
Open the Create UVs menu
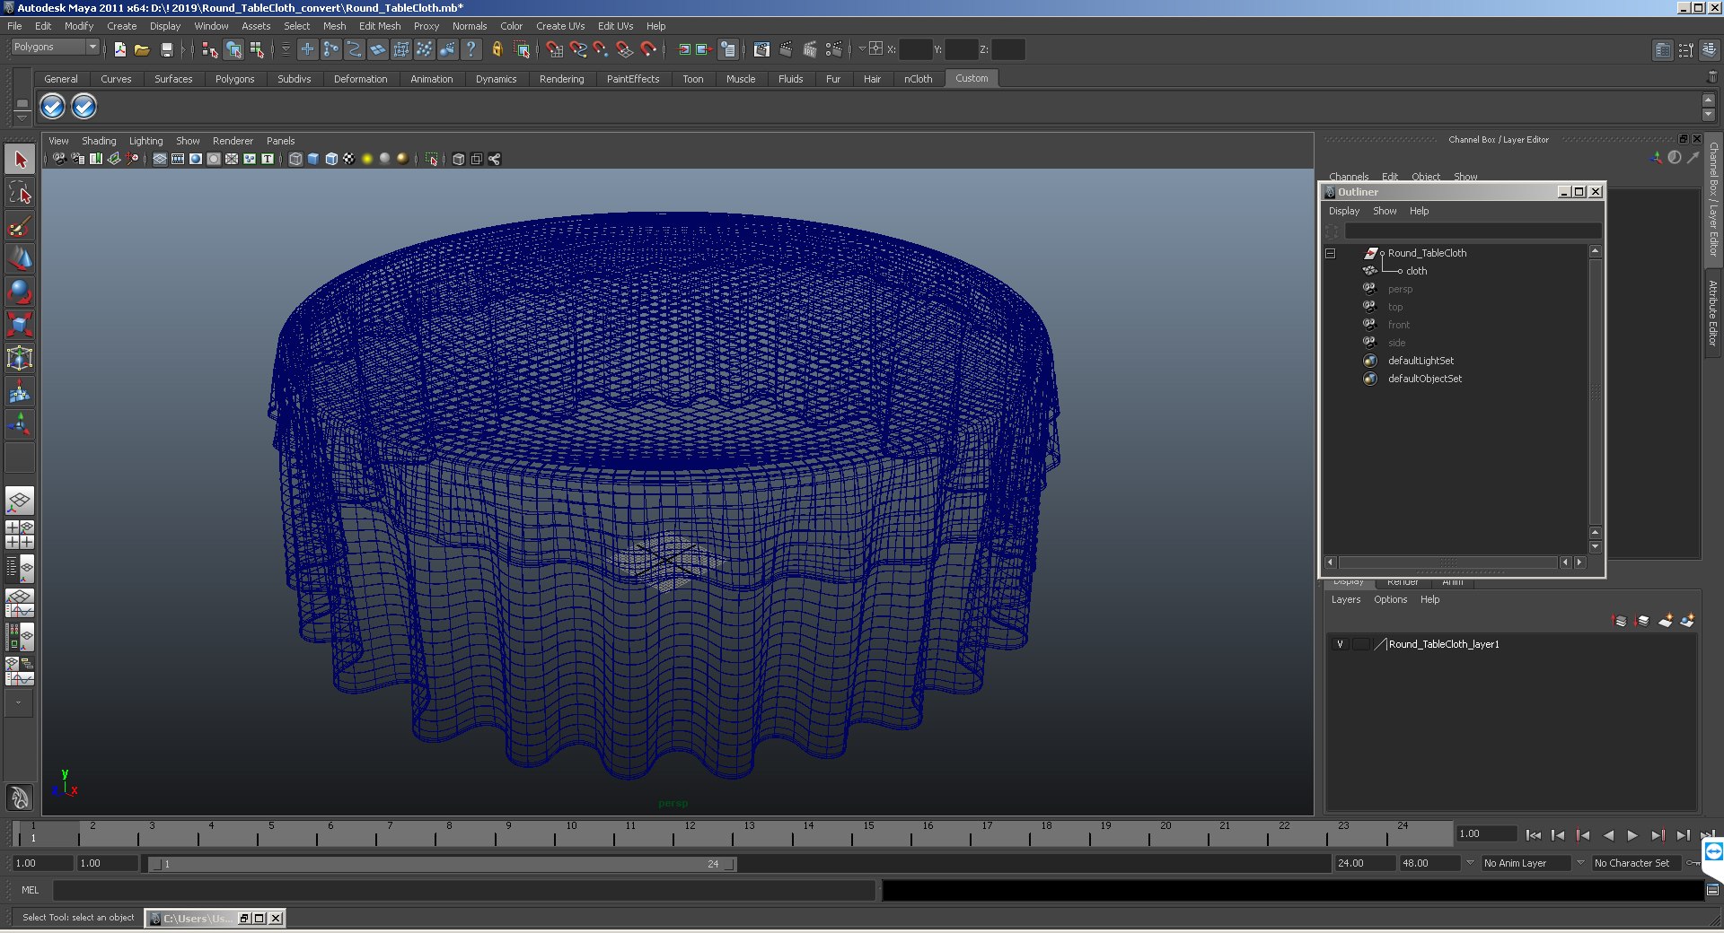560,26
